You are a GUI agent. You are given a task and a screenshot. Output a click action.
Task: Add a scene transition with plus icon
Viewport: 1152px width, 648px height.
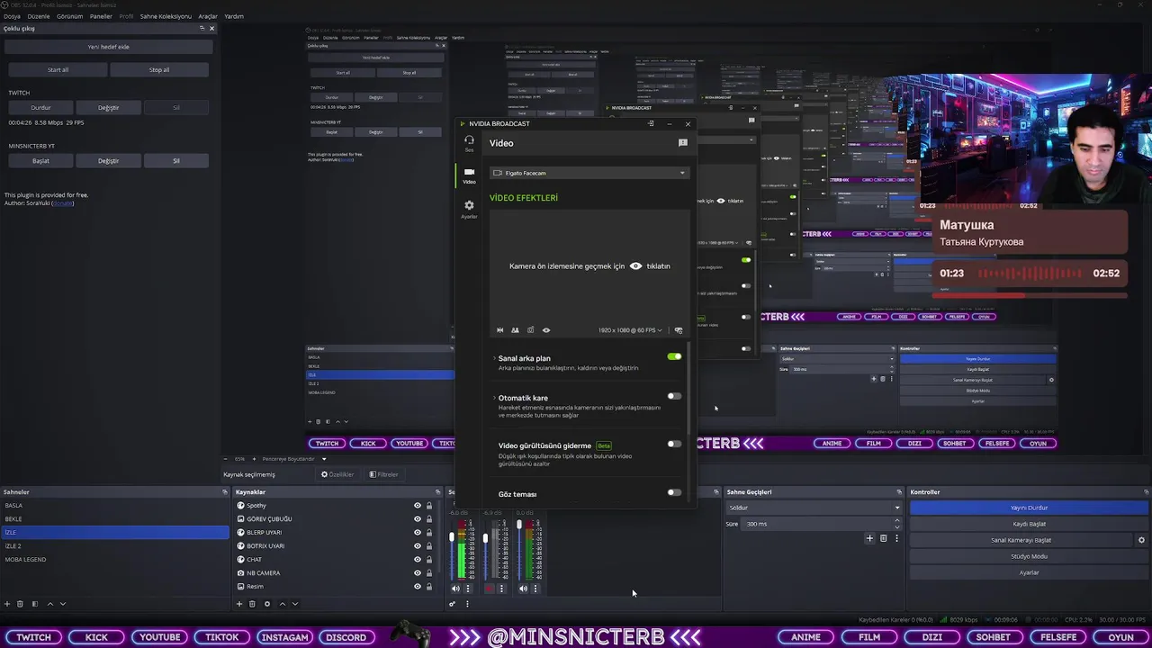(869, 538)
